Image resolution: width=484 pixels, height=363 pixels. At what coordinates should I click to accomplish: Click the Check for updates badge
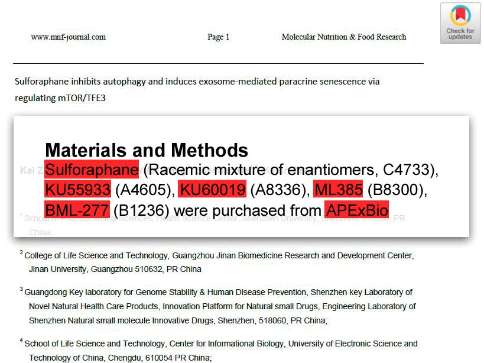point(460,23)
